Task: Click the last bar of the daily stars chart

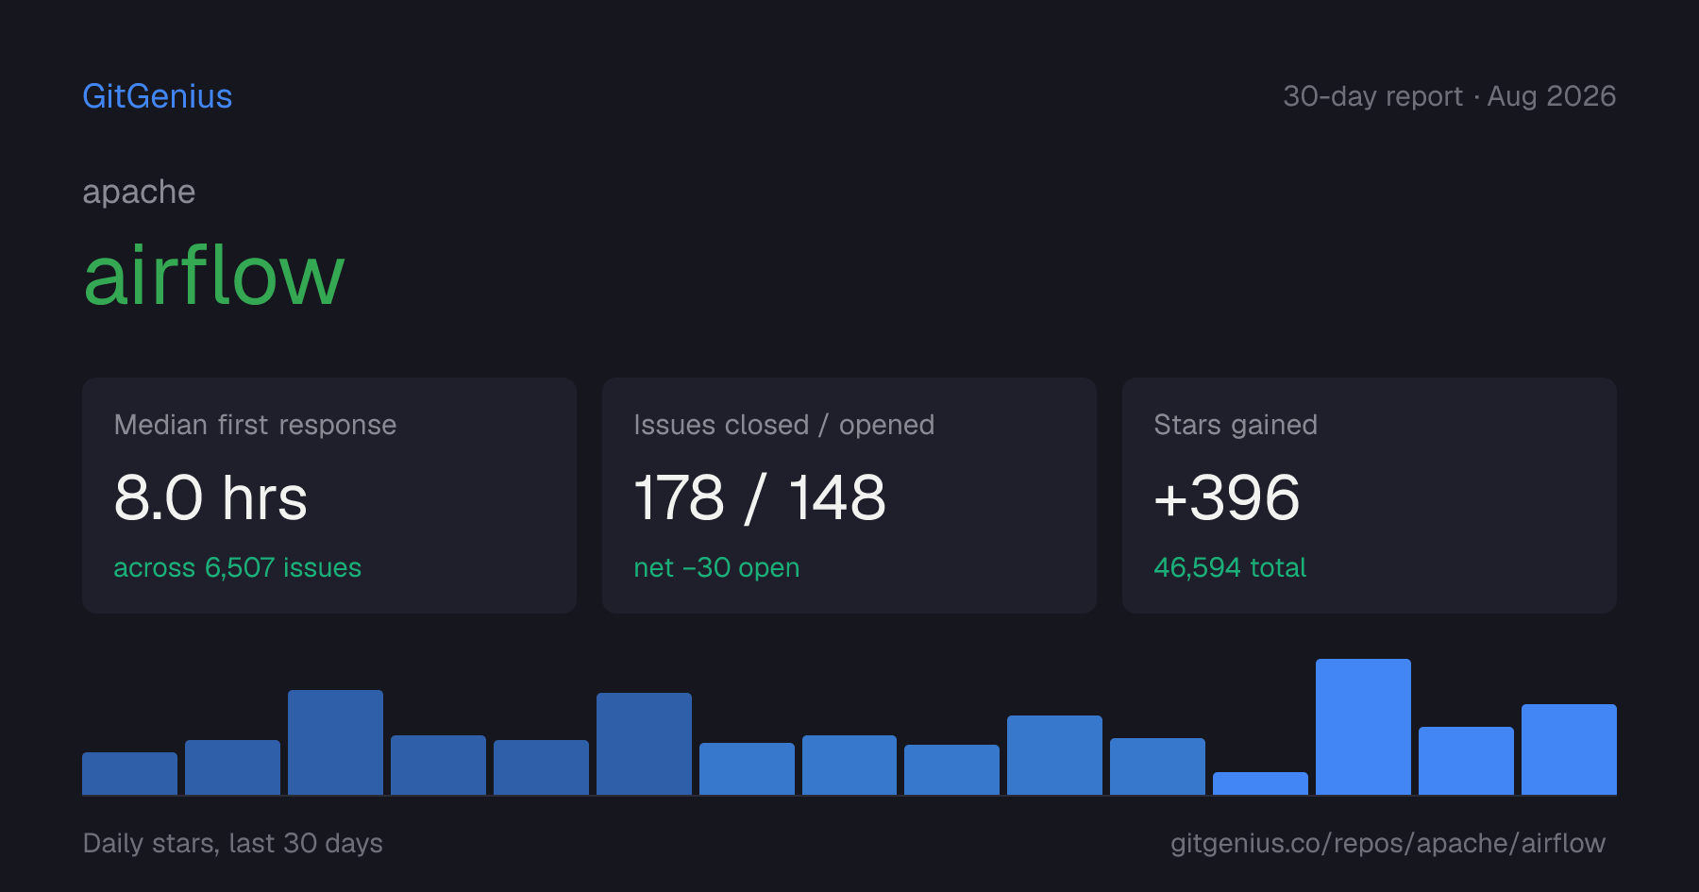Action: click(x=1569, y=749)
